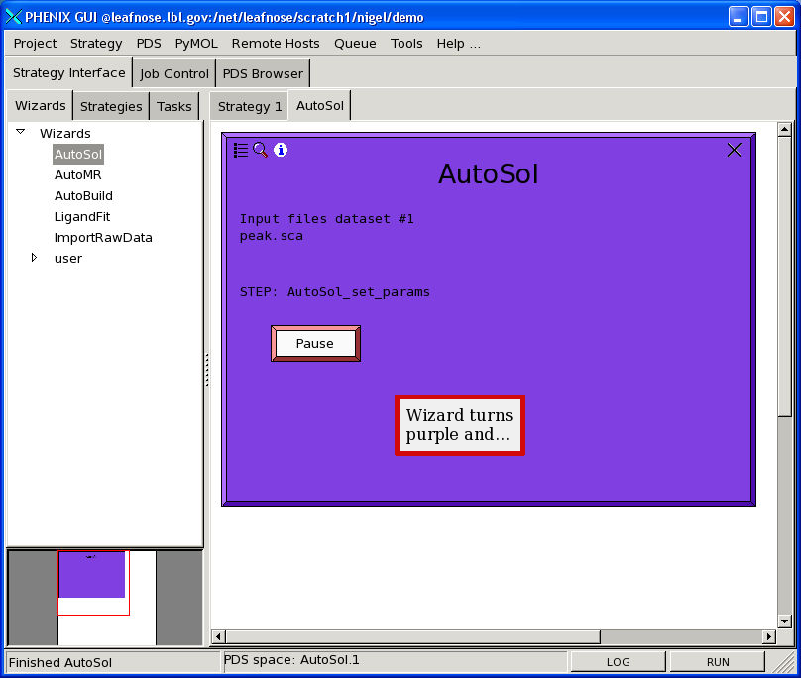Expand the user tree node
Screen dimensions: 801x678
pyautogui.click(x=34, y=258)
